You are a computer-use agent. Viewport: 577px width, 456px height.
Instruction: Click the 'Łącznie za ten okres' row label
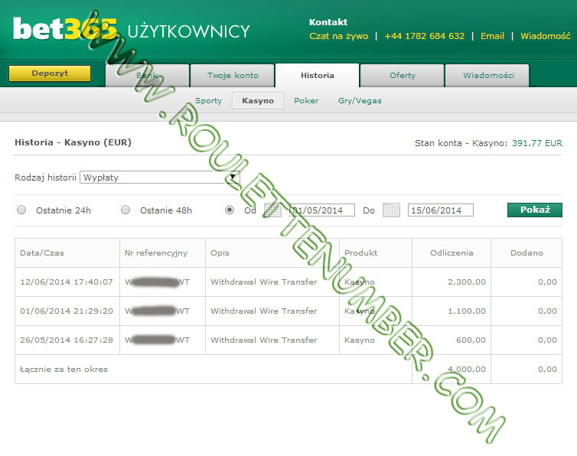click(x=64, y=369)
